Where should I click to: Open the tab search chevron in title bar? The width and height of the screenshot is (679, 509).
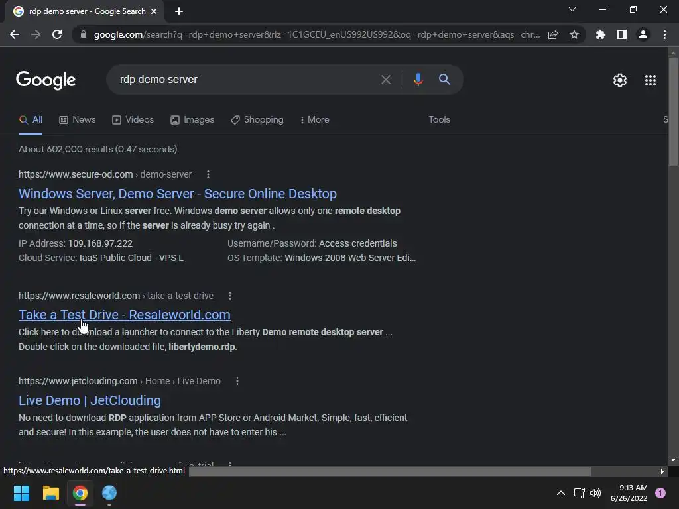pos(572,9)
